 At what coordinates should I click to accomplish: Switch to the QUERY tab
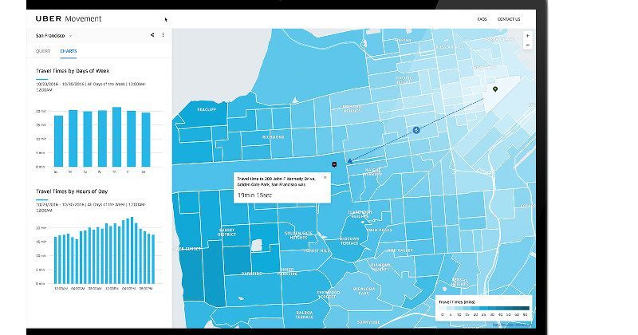click(43, 51)
